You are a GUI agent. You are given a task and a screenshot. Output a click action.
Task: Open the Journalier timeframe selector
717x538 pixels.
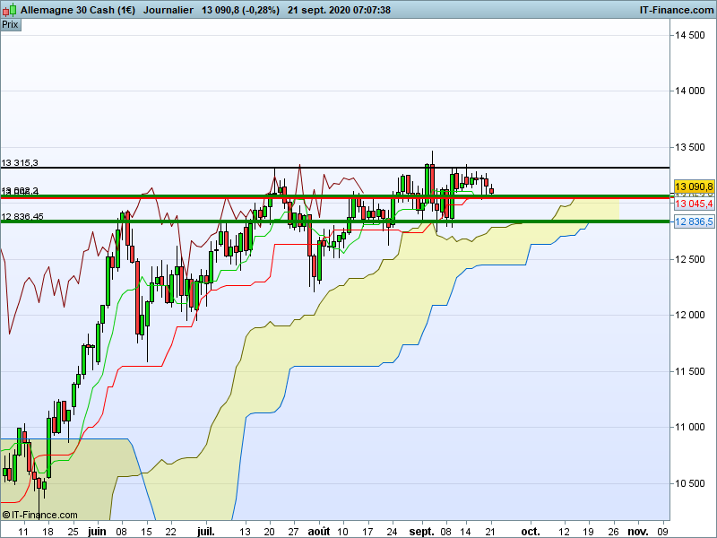pos(168,10)
